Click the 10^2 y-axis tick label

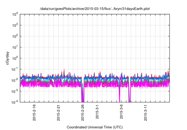pos(15,36)
